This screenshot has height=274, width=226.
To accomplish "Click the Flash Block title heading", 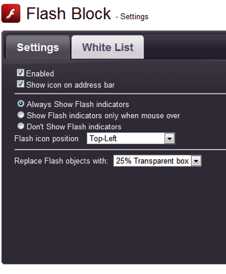I will [x=69, y=14].
